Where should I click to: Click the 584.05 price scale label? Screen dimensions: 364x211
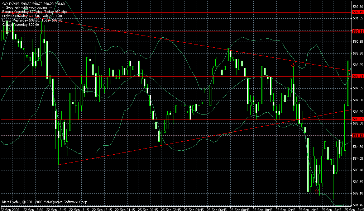tap(358, 159)
